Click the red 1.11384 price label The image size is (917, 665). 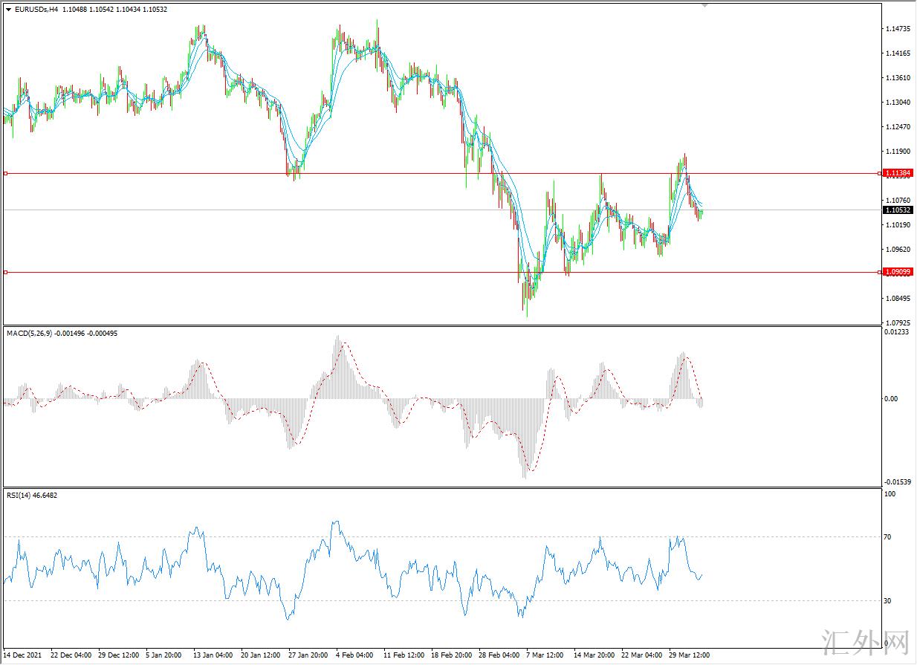898,173
